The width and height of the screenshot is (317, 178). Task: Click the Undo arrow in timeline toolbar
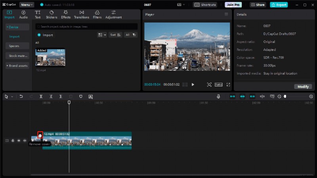pyautogui.click(x=21, y=97)
